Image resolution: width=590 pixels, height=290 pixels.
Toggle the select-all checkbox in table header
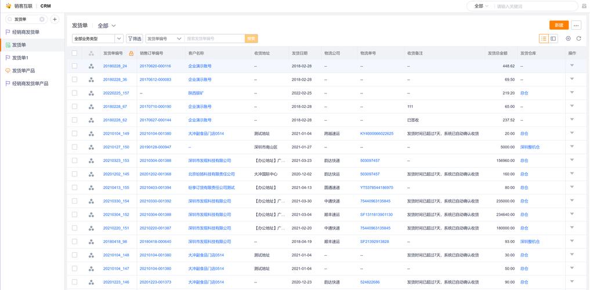point(74,53)
